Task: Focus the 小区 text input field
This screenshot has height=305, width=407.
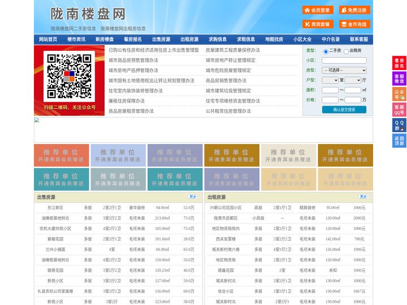Action: click(344, 60)
